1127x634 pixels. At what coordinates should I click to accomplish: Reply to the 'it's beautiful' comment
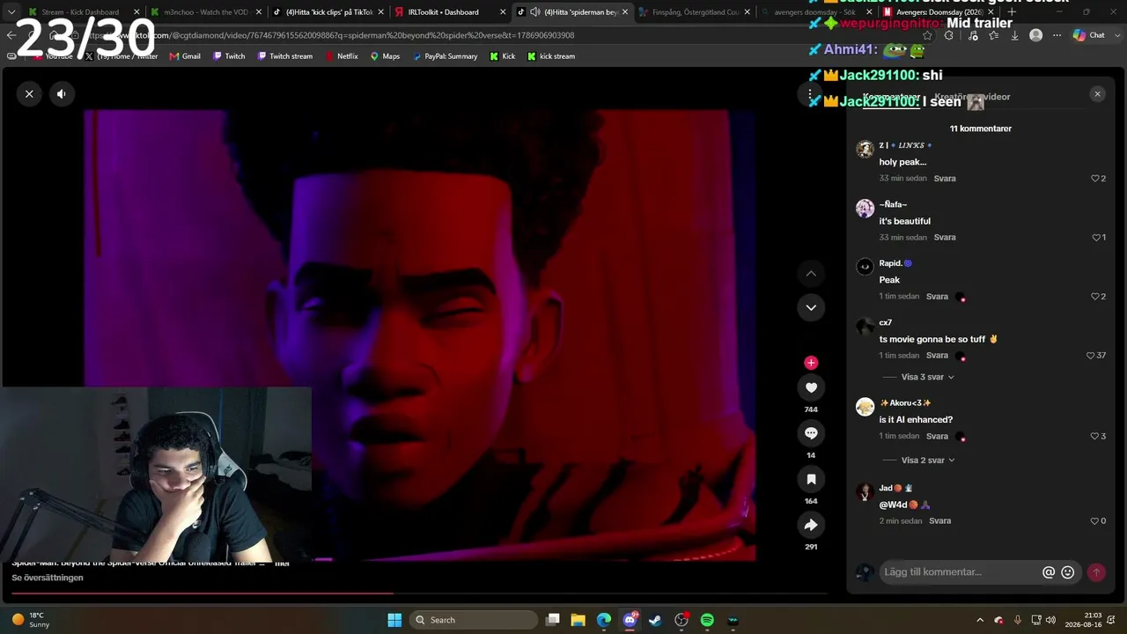[945, 237]
